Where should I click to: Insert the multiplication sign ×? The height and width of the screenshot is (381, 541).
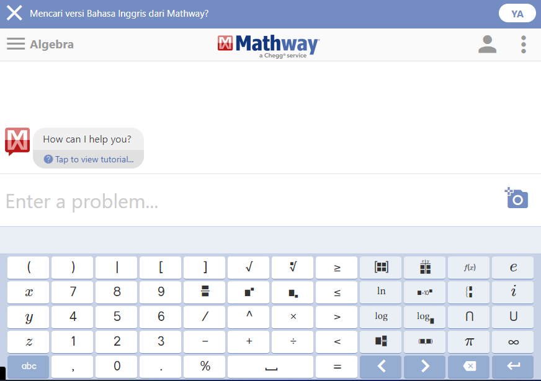click(x=293, y=317)
